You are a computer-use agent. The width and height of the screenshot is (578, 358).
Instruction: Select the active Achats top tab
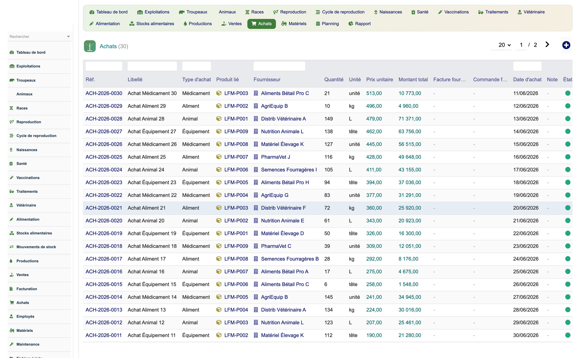[x=261, y=24]
